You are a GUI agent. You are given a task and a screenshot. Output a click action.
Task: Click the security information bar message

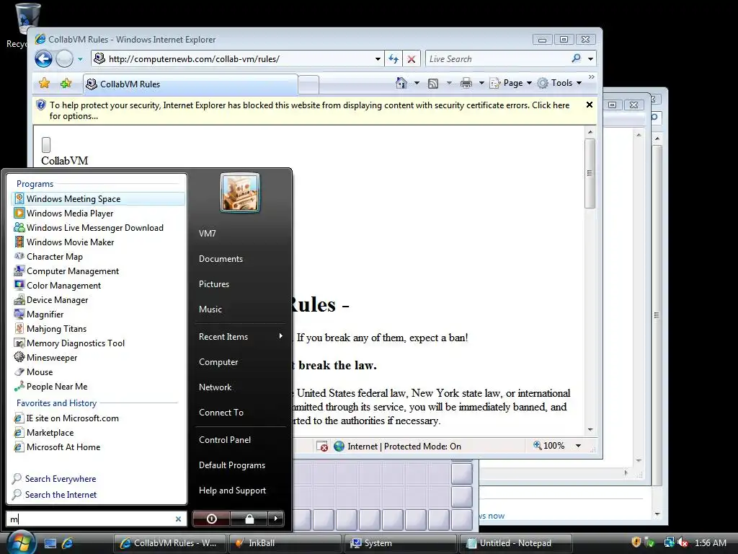309,110
